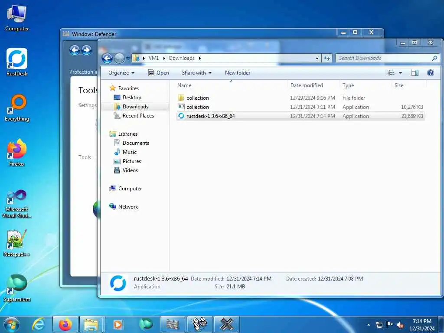444x333 pixels.
Task: Select Network in the navigation pane
Action: coord(128,207)
